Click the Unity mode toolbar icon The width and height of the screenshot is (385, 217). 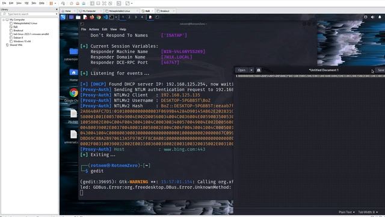[x=110, y=4]
